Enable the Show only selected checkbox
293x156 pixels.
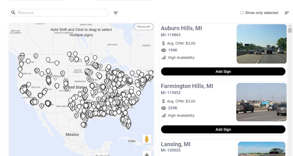click(242, 13)
